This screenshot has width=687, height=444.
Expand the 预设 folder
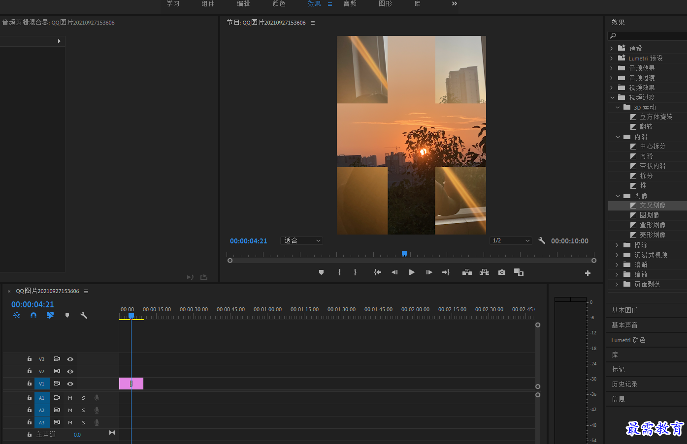(x=612, y=48)
